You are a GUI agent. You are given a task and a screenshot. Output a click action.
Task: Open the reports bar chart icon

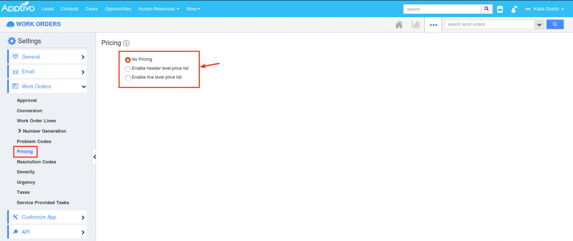click(x=416, y=25)
